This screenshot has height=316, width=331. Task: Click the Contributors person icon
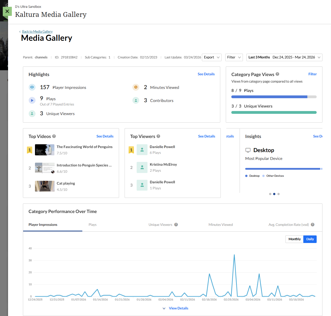pyautogui.click(x=136, y=100)
